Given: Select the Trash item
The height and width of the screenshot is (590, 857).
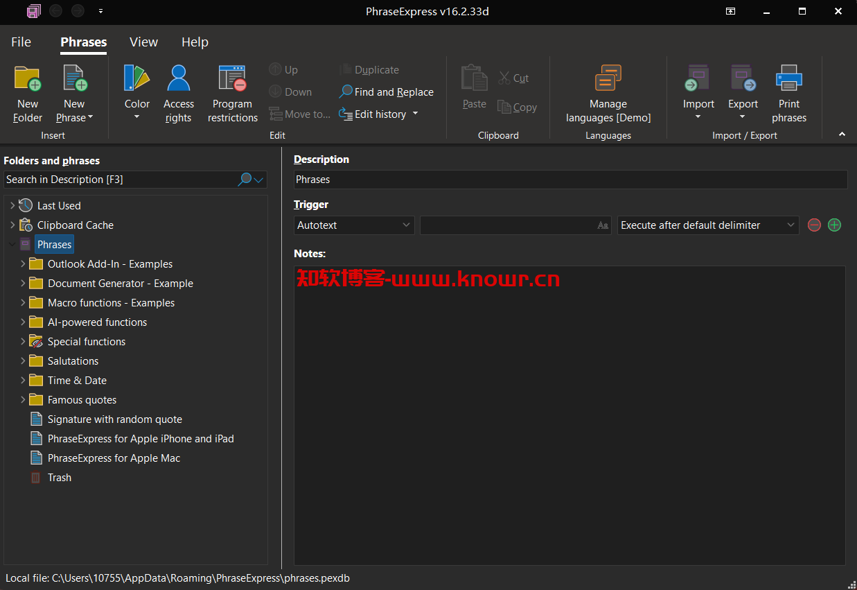Looking at the screenshot, I should coord(59,478).
